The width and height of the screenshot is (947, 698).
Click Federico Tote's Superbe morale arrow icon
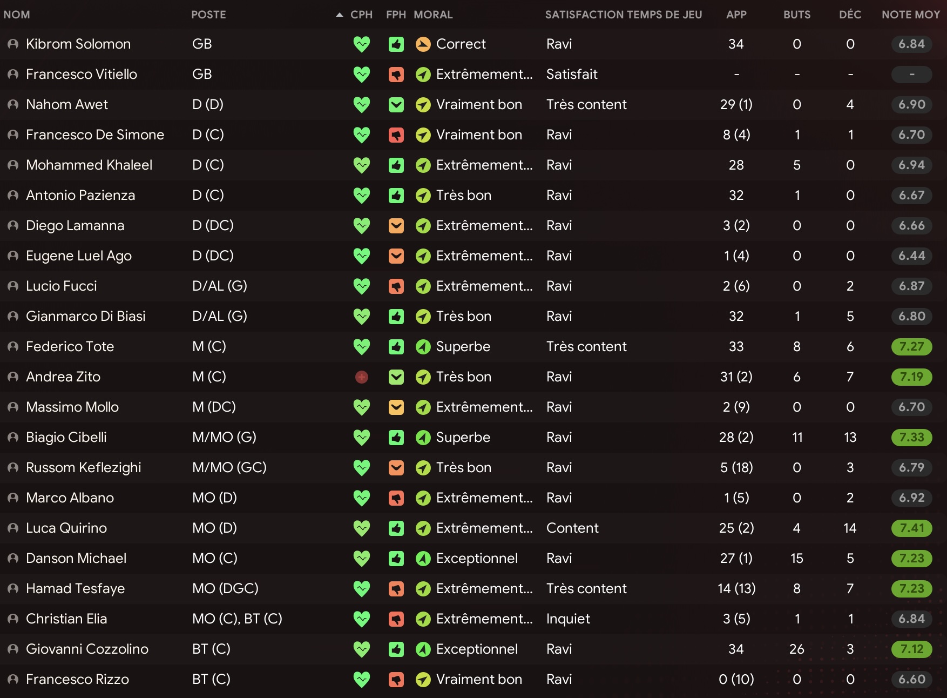tap(423, 347)
